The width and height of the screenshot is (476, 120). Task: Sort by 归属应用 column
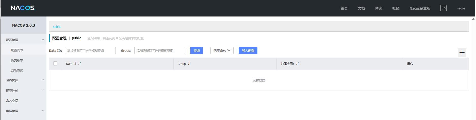[297, 64]
